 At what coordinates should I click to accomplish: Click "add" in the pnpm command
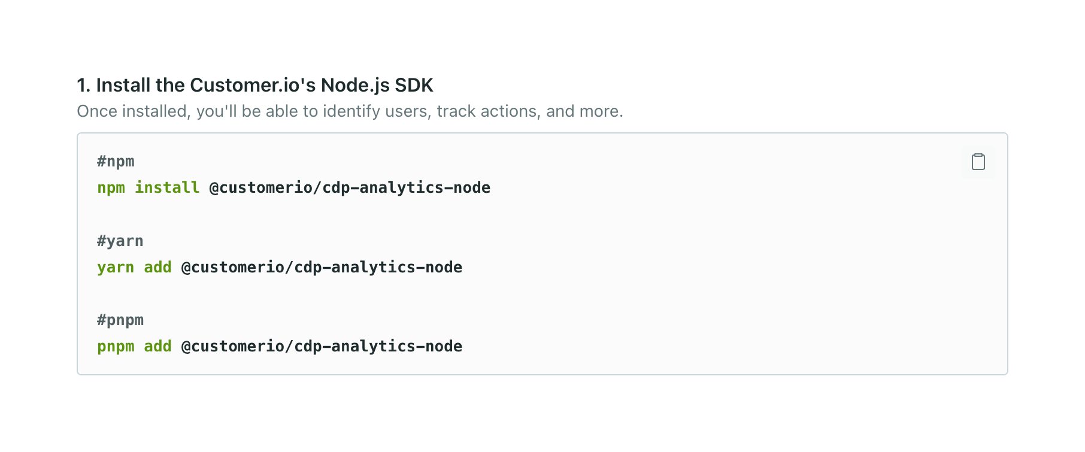point(157,347)
